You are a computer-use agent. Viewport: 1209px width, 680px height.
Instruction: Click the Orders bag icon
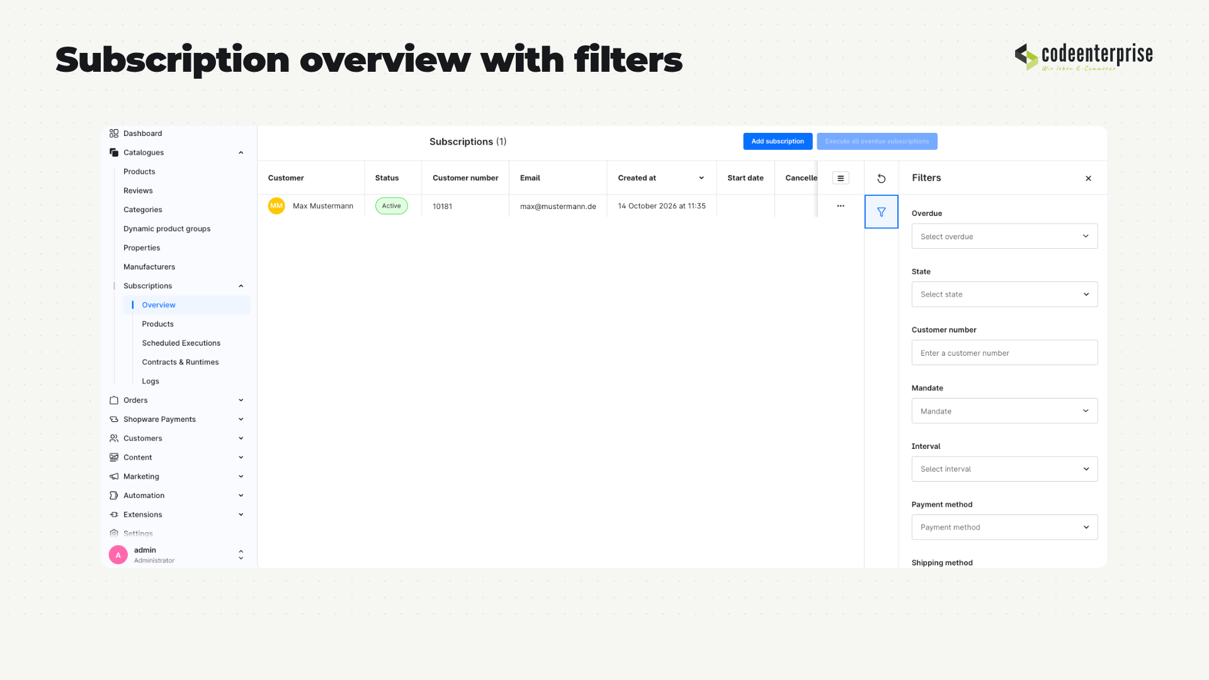(x=114, y=400)
